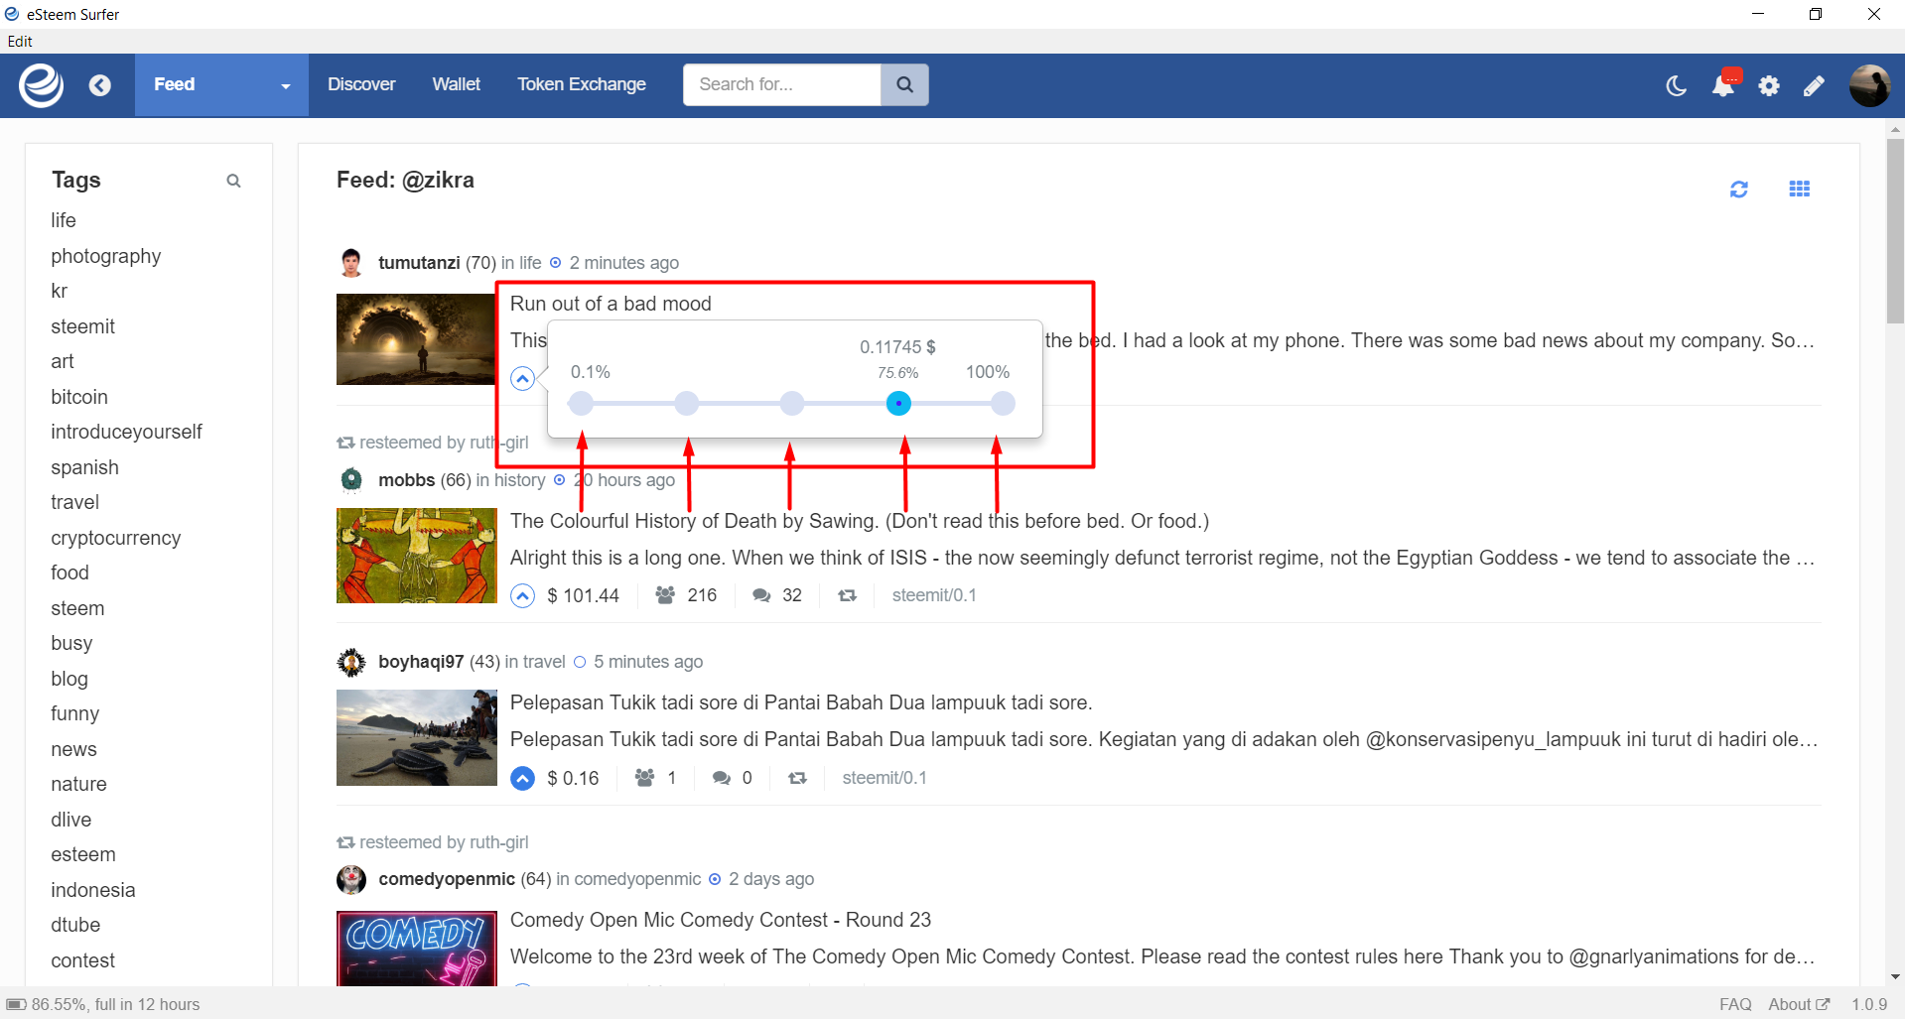
Task: Resteem the boyhaqi97 post via resteem icon
Action: [797, 778]
